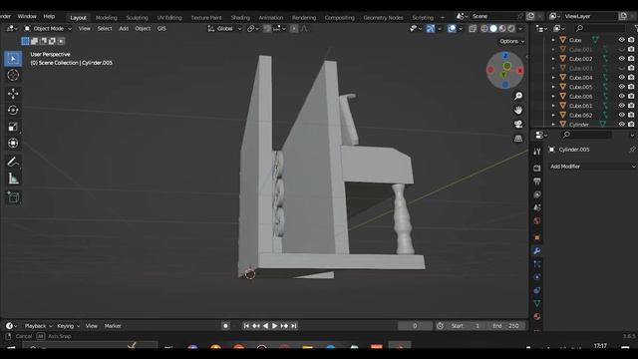Switch to the Sculpting workspace tab
The height and width of the screenshot is (359, 638).
pyautogui.click(x=137, y=18)
